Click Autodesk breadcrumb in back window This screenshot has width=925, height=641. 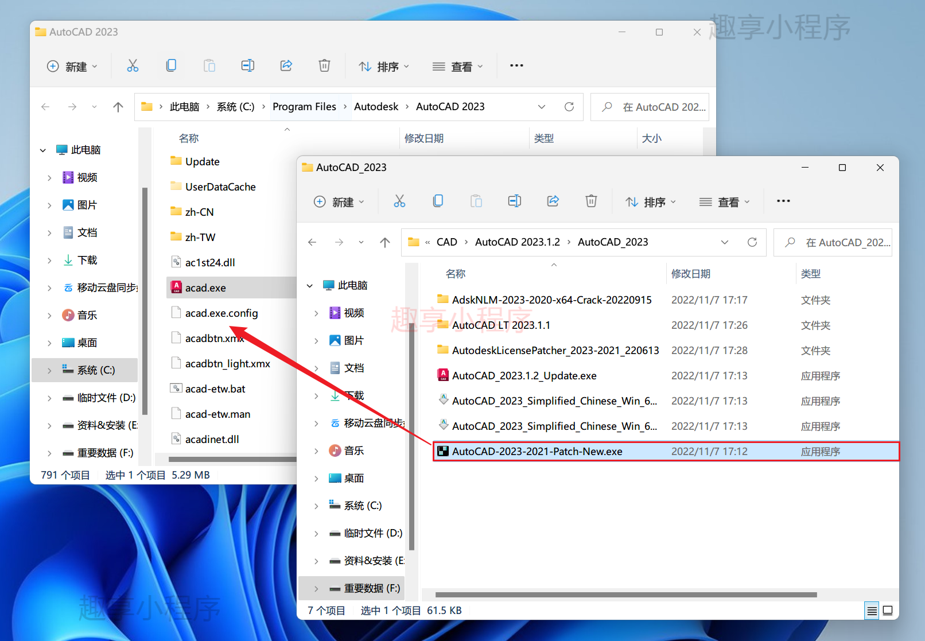click(x=376, y=107)
